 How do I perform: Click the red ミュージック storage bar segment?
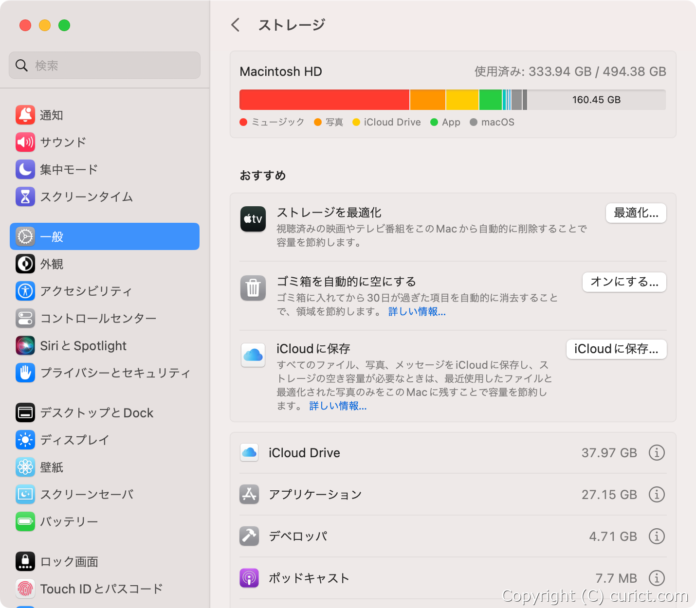point(324,100)
